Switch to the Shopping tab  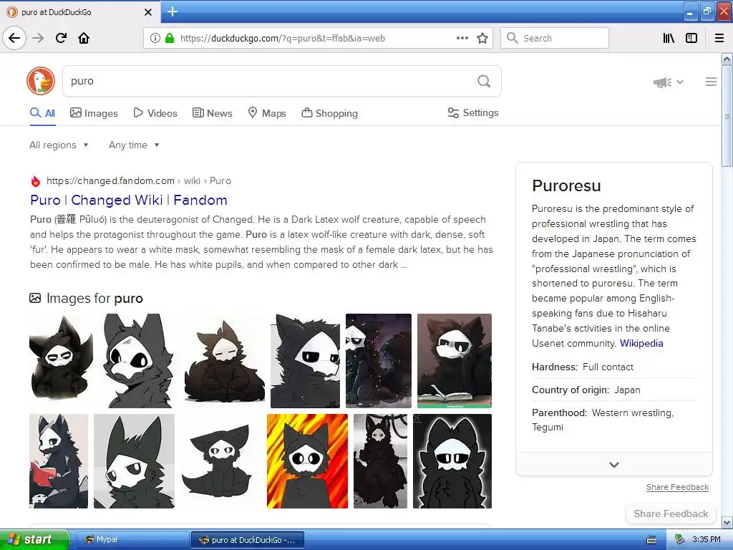click(x=329, y=113)
